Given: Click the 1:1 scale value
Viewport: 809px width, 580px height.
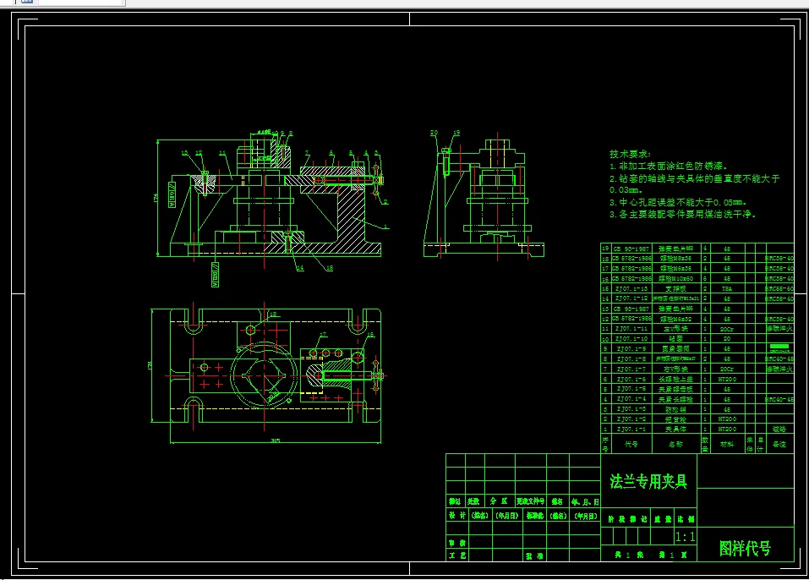Looking at the screenshot, I should [x=686, y=537].
